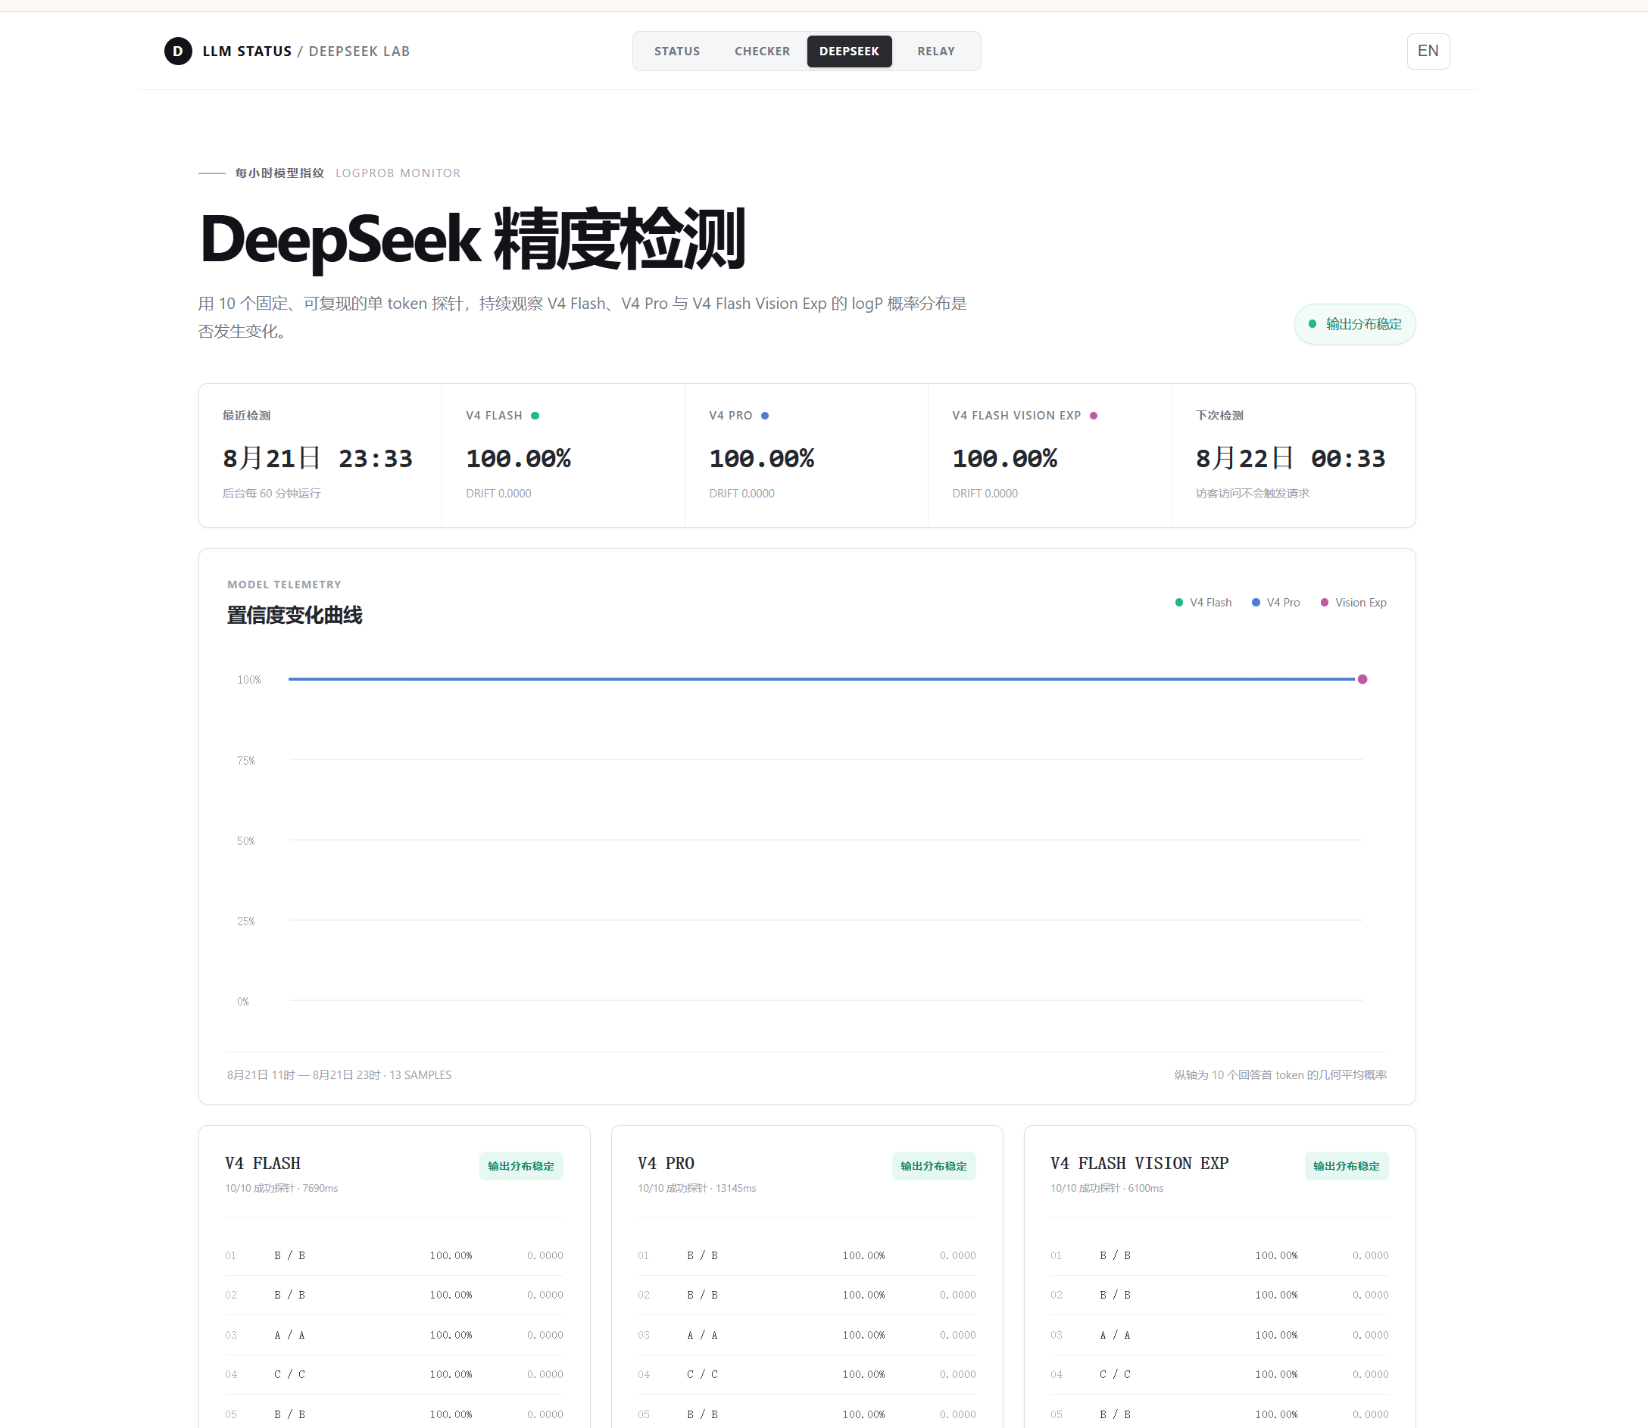Click the 6100ms probe summary in Vision Exp card
The height and width of the screenshot is (1428, 1648).
(1107, 1188)
